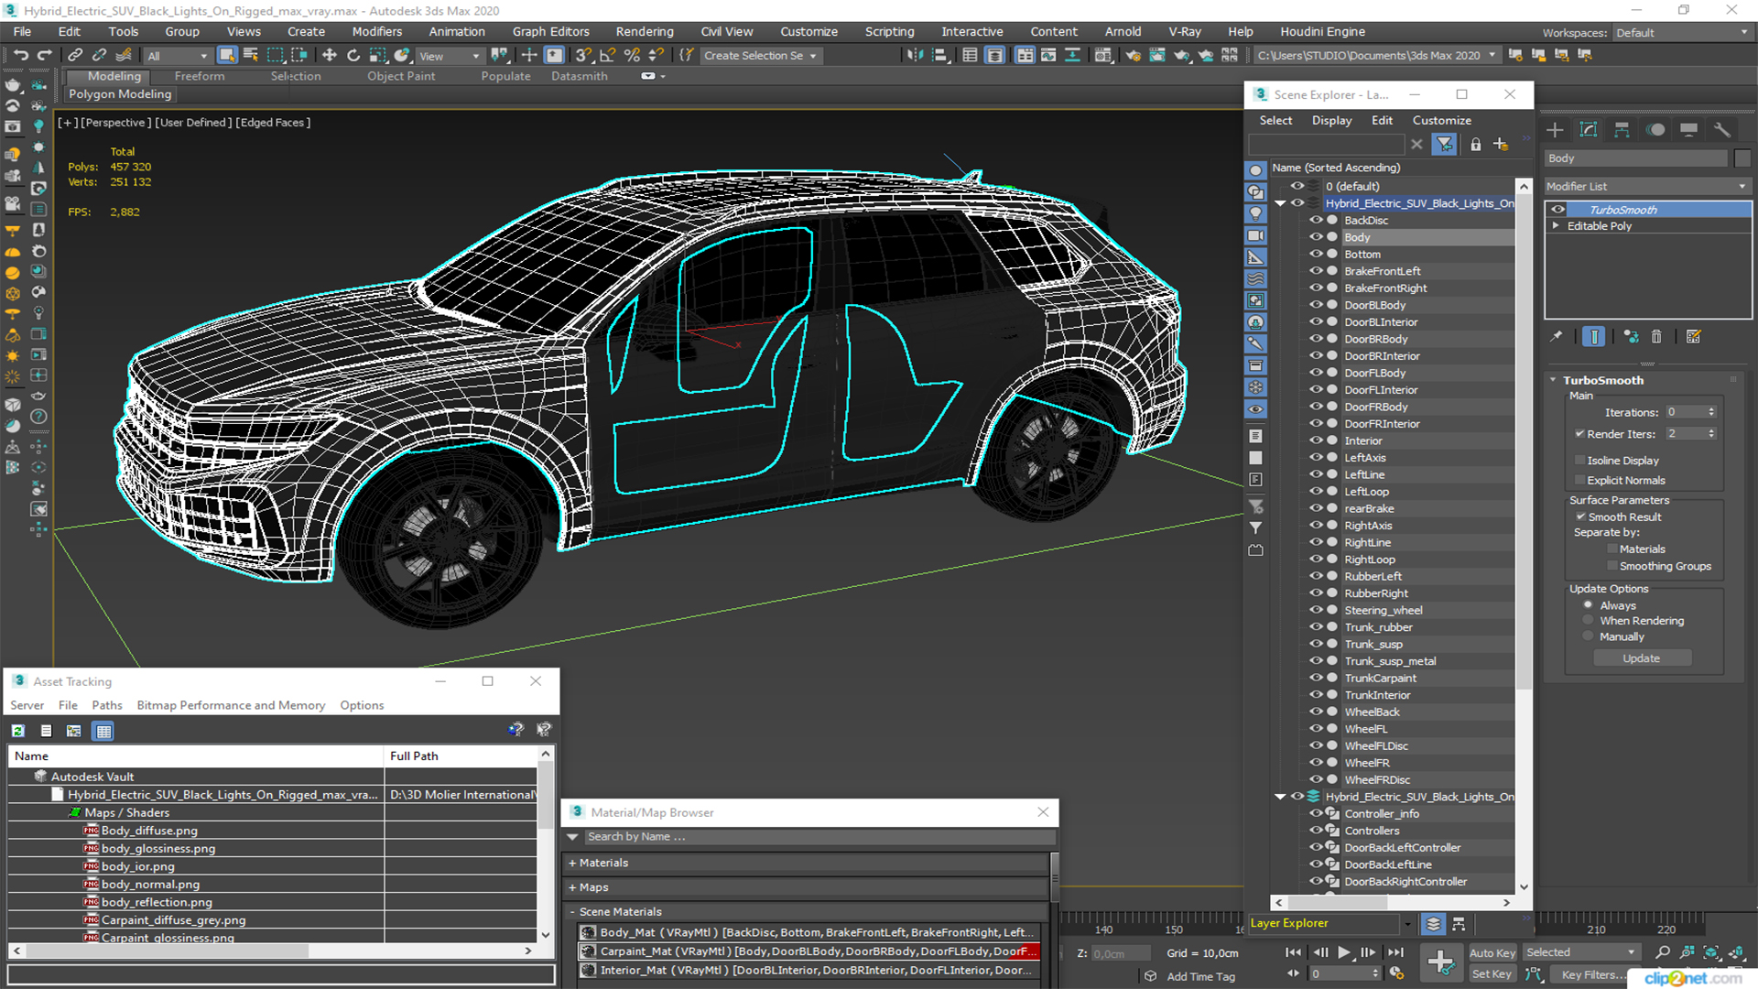Toggle visibility eye of Bottom object
The height and width of the screenshot is (989, 1758).
click(1316, 255)
